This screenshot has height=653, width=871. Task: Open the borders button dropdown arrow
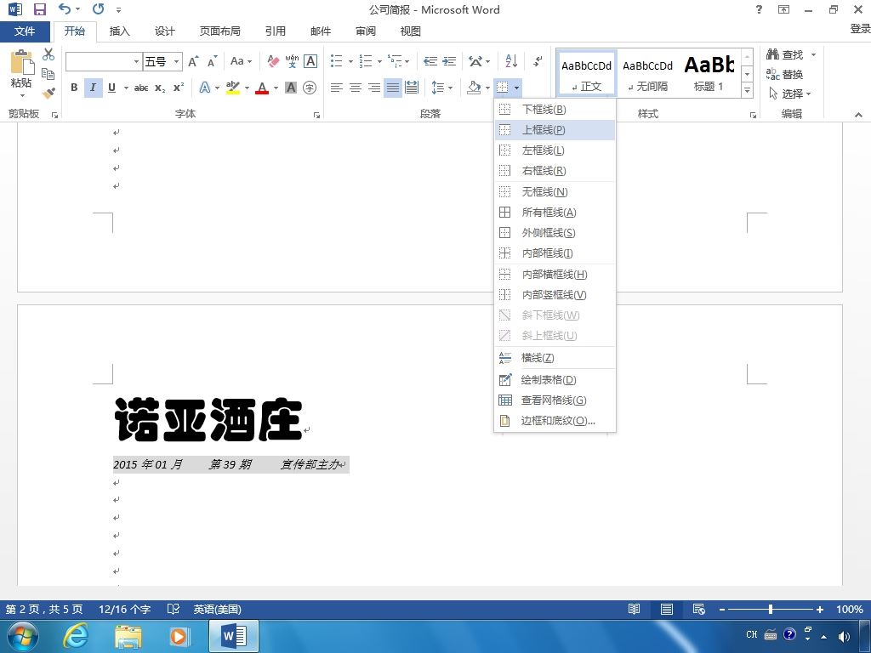[x=516, y=88]
